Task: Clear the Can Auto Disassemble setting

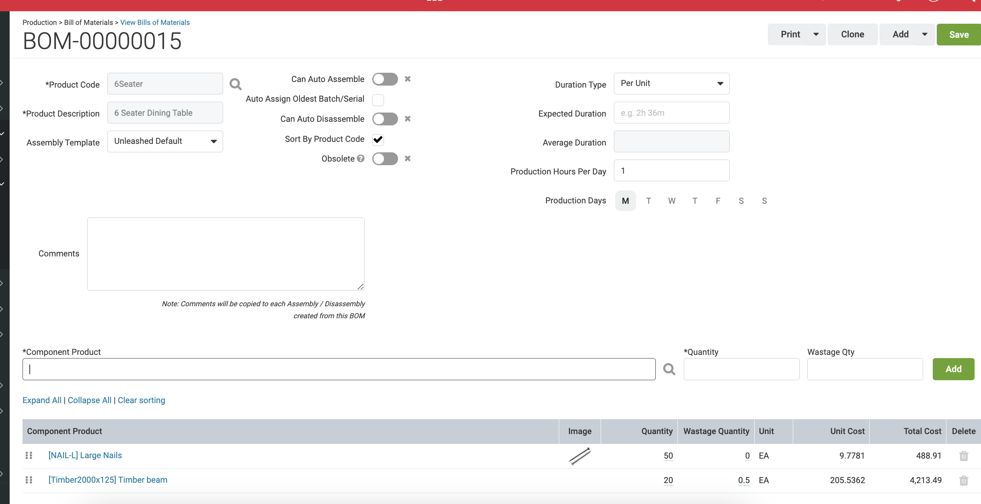Action: point(407,119)
